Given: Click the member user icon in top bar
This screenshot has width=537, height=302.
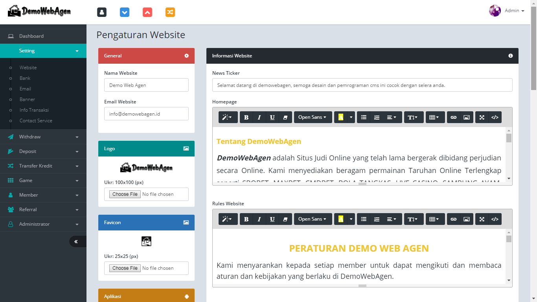Looking at the screenshot, I should [x=102, y=12].
